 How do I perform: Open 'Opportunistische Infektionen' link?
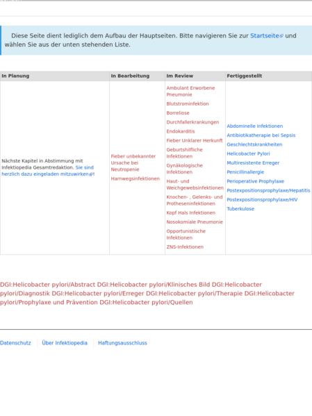pos(186,234)
